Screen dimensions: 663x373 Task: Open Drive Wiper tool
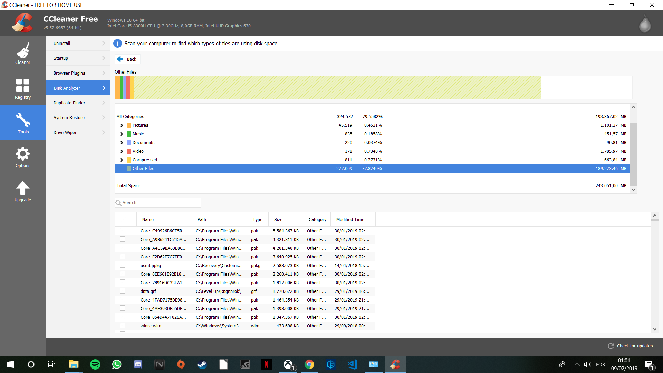pyautogui.click(x=78, y=133)
